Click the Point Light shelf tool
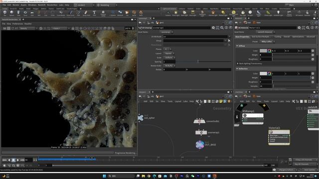This screenshot has width=319, height=179. point(176,13)
